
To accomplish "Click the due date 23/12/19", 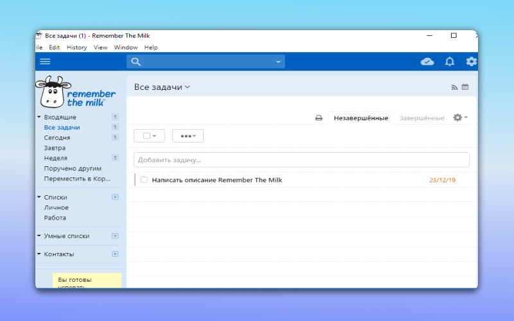I will coord(442,180).
